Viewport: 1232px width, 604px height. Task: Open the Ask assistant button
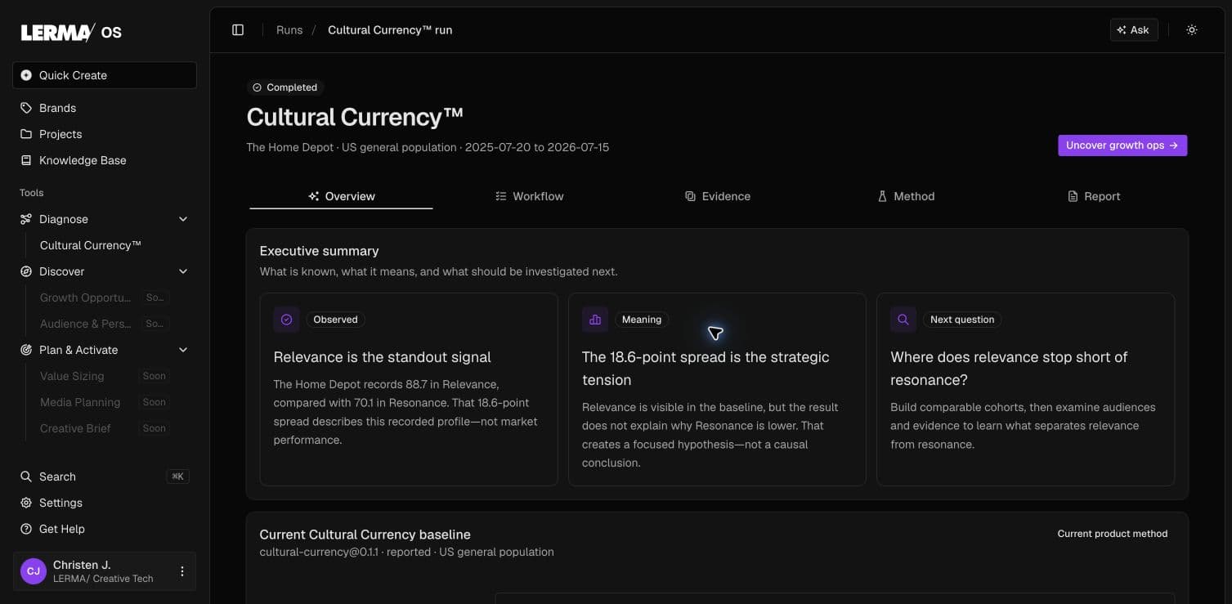click(x=1134, y=30)
